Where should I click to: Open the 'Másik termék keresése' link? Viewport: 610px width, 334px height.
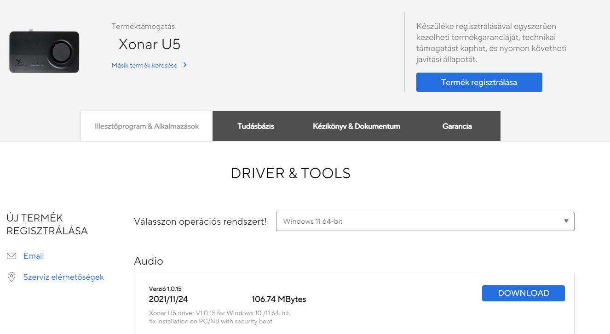click(144, 65)
